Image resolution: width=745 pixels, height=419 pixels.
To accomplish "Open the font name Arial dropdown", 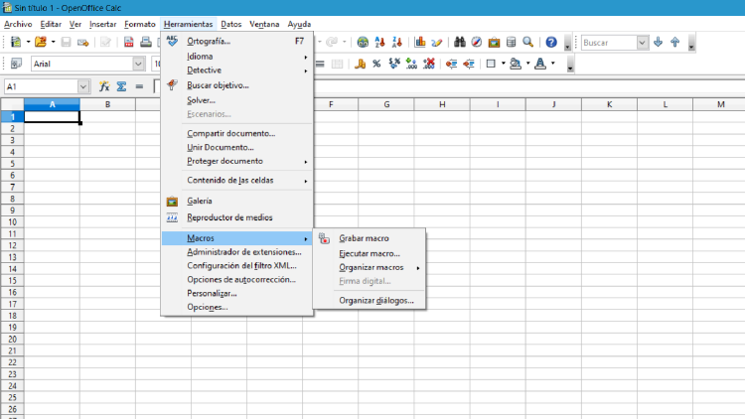I will click(x=138, y=64).
